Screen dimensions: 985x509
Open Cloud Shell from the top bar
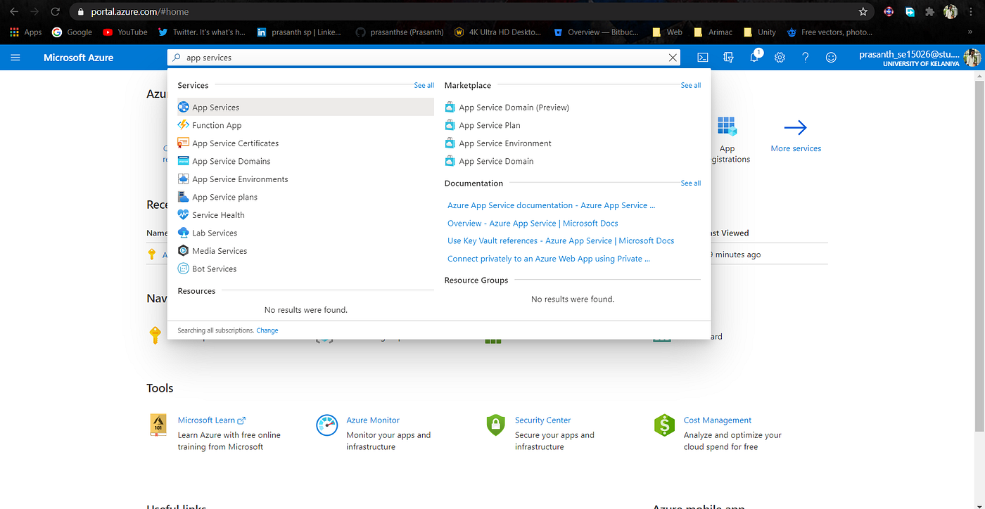[702, 58]
